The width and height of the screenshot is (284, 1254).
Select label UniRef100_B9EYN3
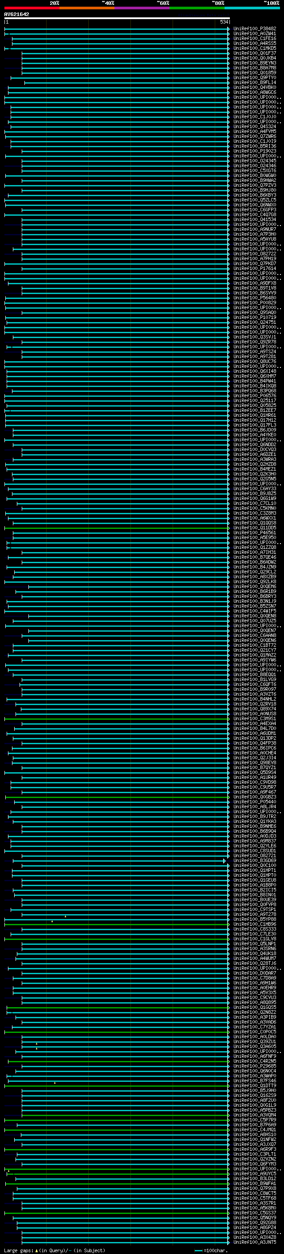click(255, 63)
